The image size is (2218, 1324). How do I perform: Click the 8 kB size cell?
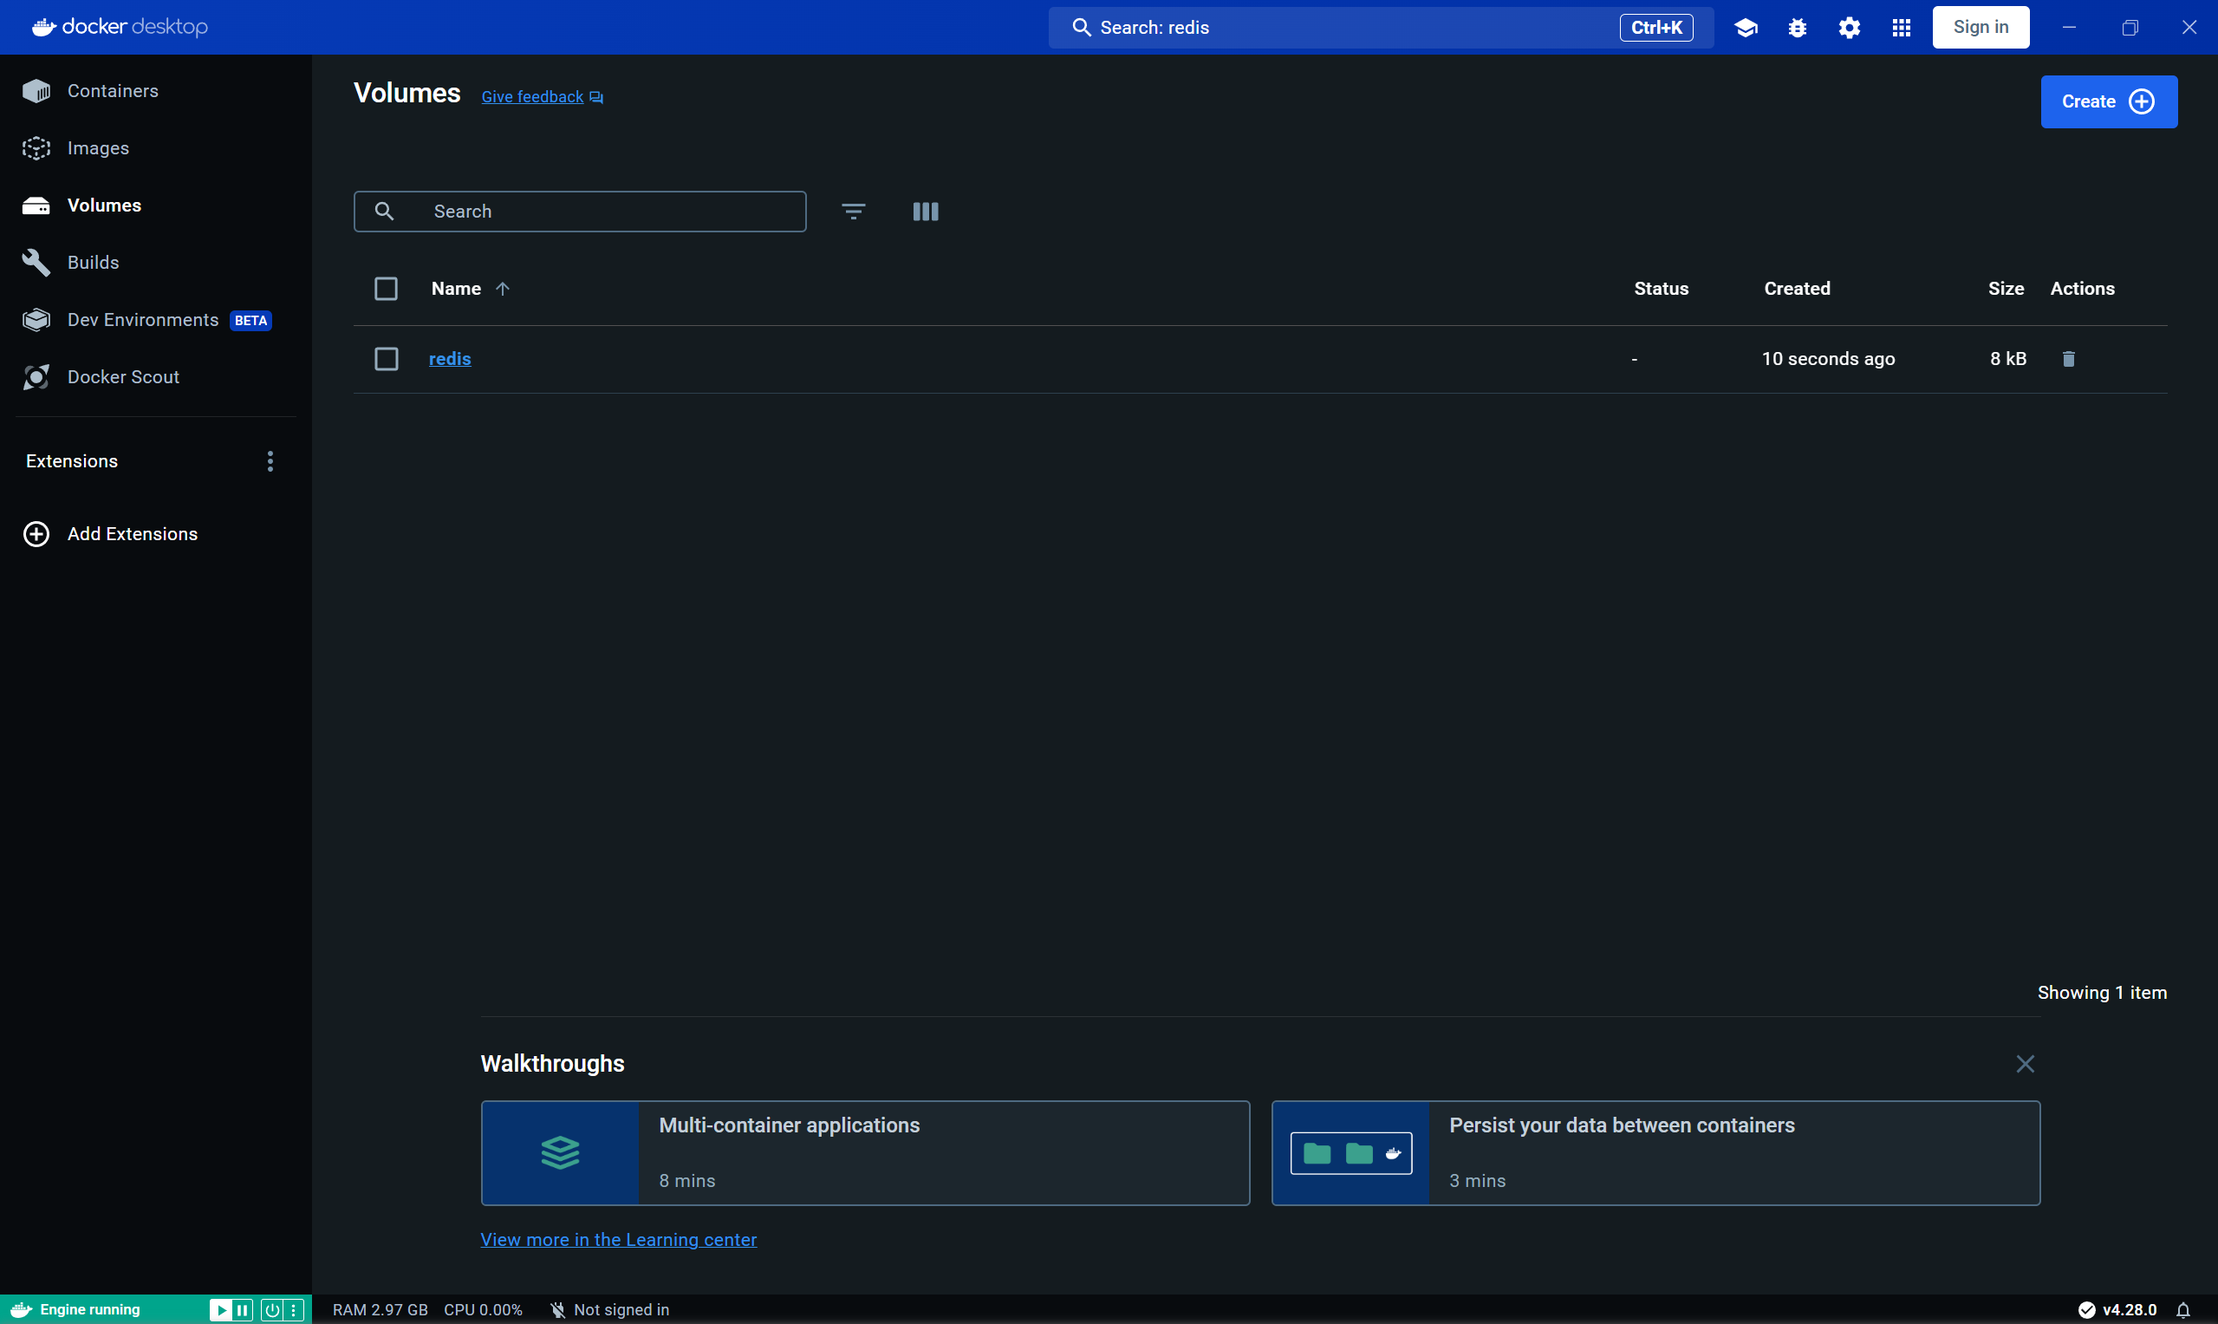(2007, 359)
